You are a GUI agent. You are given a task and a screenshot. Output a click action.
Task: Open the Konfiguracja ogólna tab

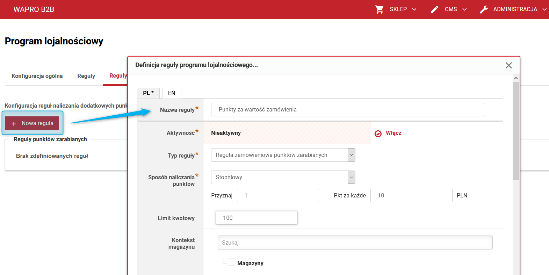[37, 76]
